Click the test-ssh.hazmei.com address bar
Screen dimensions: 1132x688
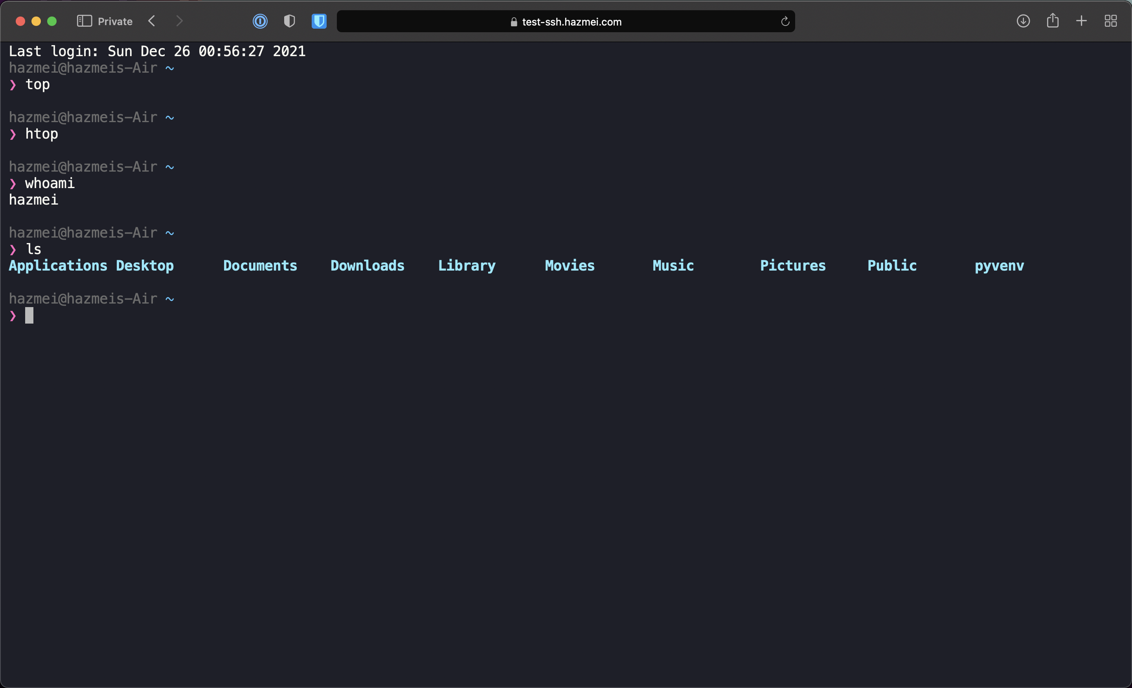572,22
